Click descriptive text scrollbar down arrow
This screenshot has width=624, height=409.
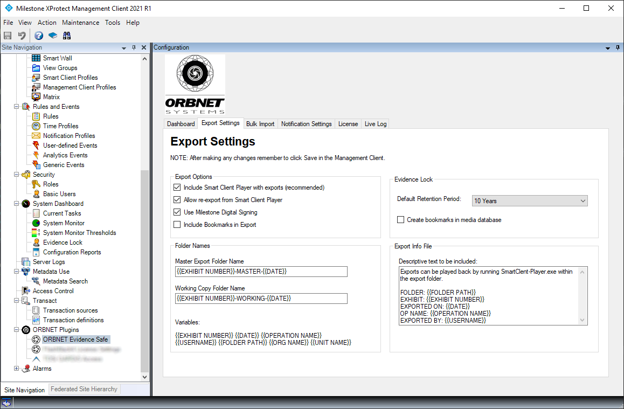(x=583, y=320)
